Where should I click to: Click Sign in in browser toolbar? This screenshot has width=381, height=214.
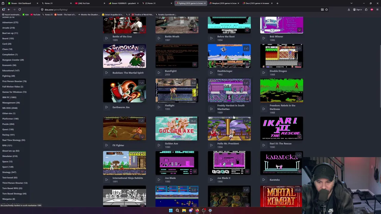(357, 10)
